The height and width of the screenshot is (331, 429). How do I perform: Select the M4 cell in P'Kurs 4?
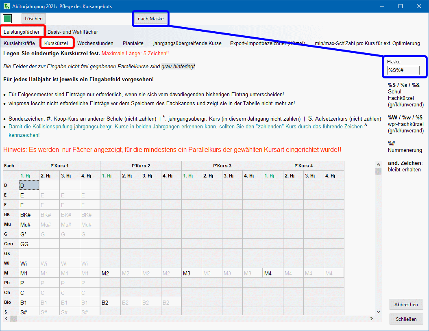click(x=273, y=273)
